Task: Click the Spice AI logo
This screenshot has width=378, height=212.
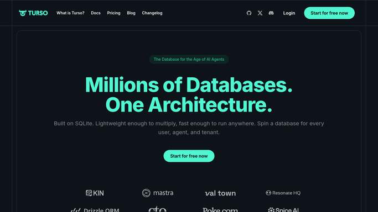Action: click(x=283, y=210)
